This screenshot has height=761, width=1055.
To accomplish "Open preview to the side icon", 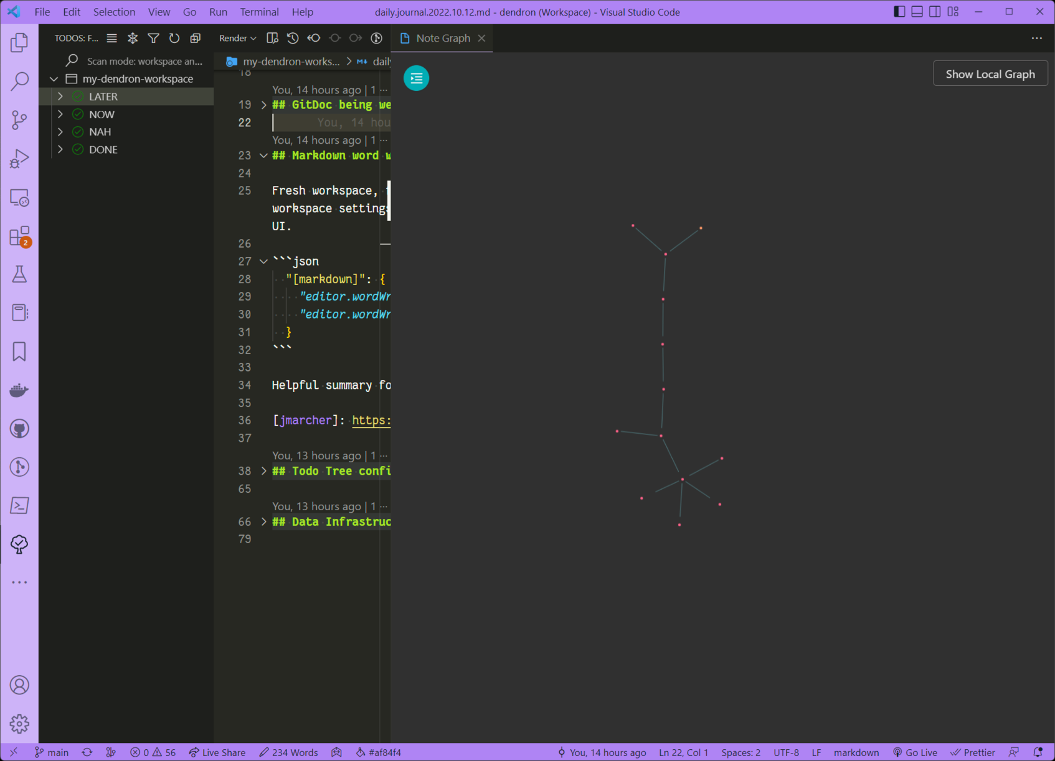I will (x=272, y=38).
